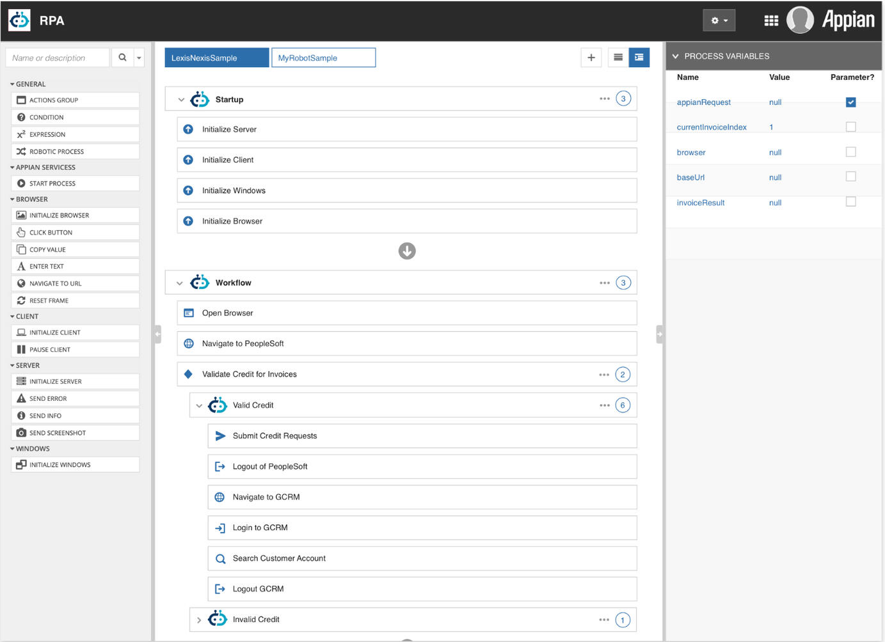Collapse the Valid Credit section
Image resolution: width=885 pixels, height=642 pixels.
click(x=199, y=405)
